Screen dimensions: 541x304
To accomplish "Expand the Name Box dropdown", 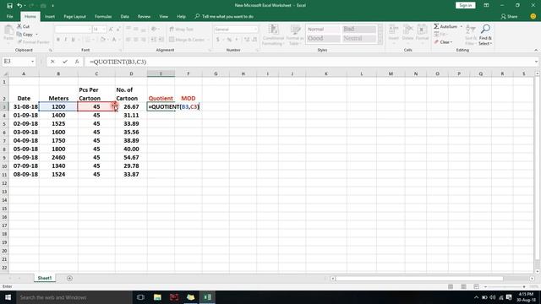I will point(32,62).
